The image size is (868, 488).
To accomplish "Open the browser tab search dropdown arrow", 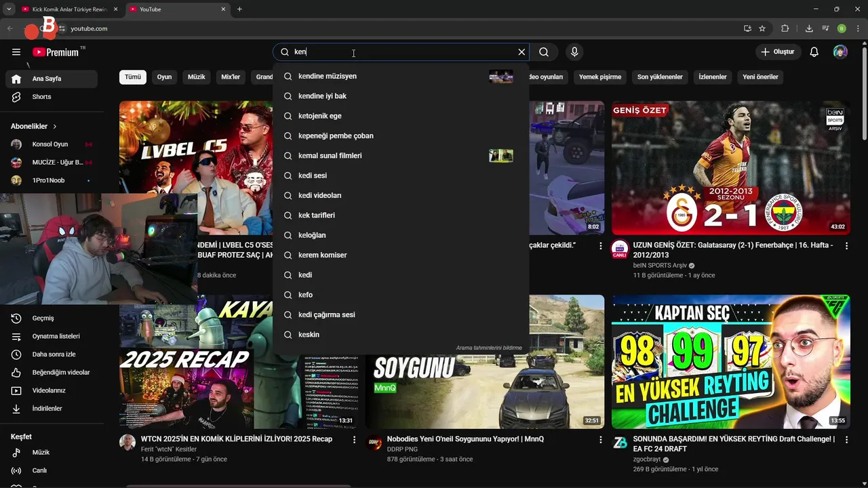I will [9, 9].
